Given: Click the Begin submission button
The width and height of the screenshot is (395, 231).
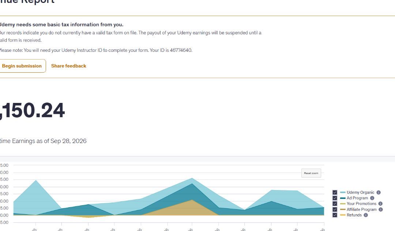Looking at the screenshot, I should pos(22,66).
